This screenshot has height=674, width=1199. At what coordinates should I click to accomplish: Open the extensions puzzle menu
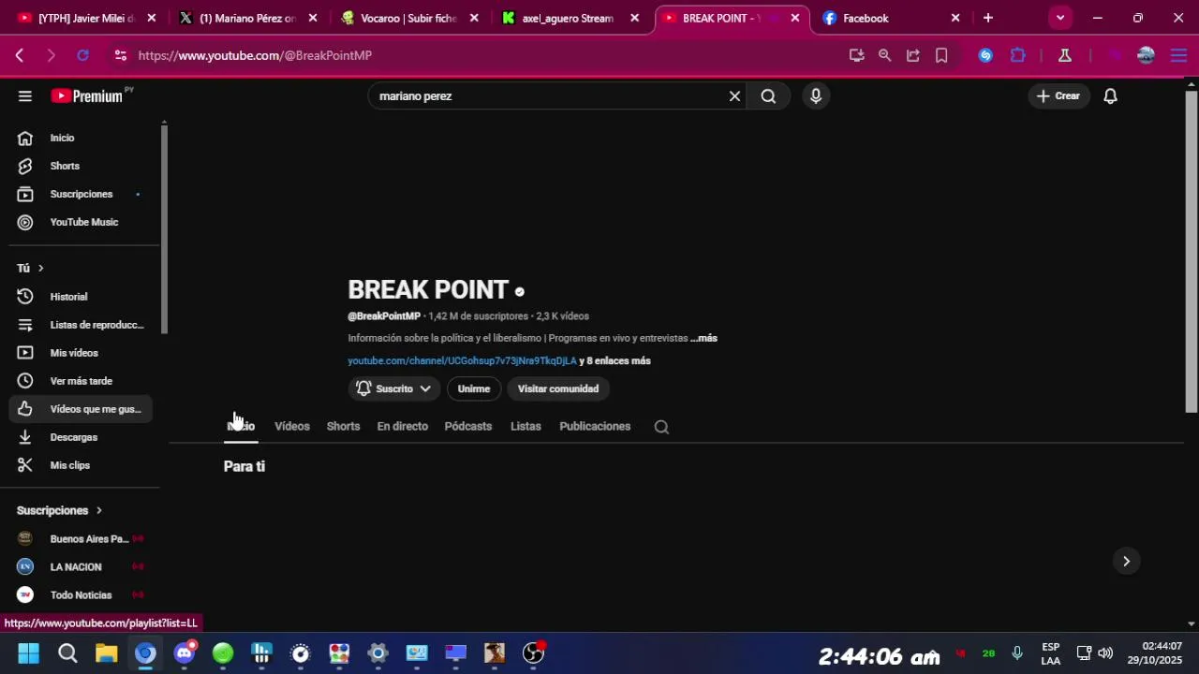tap(1018, 55)
